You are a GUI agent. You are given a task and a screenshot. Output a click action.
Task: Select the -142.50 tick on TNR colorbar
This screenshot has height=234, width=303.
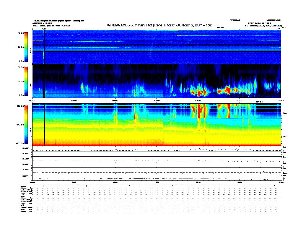point(20,125)
